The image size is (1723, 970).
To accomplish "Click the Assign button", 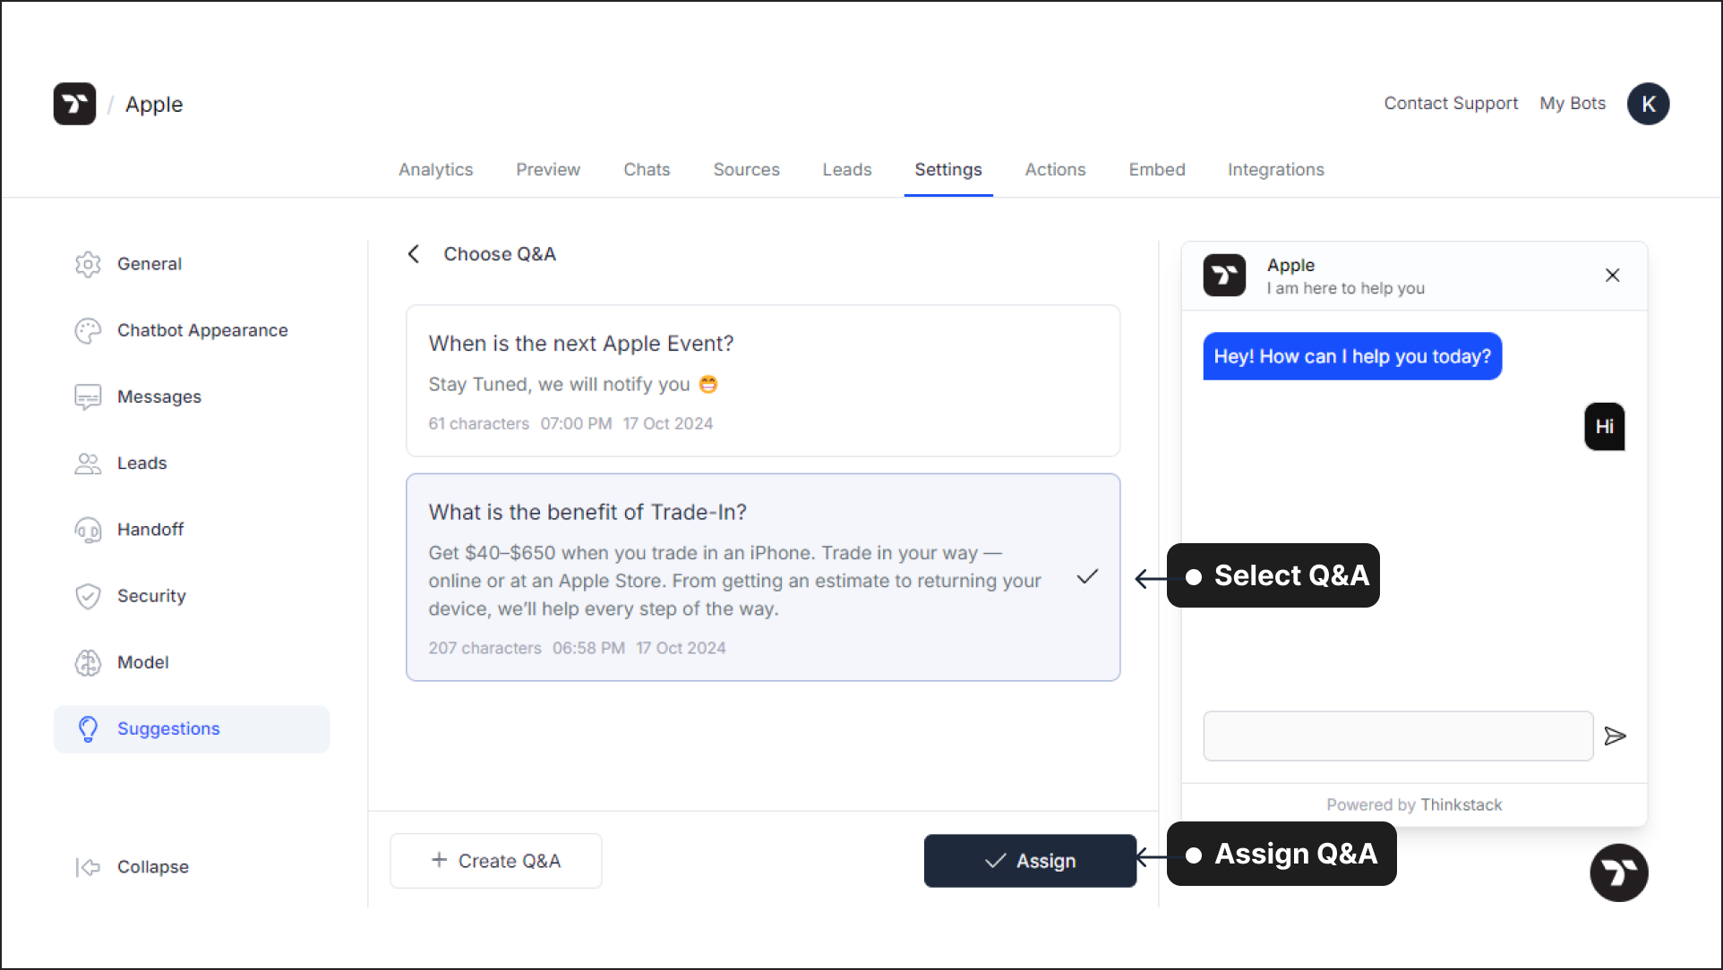I will point(1030,861).
